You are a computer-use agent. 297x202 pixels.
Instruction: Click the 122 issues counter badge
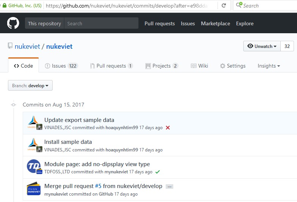(73, 66)
